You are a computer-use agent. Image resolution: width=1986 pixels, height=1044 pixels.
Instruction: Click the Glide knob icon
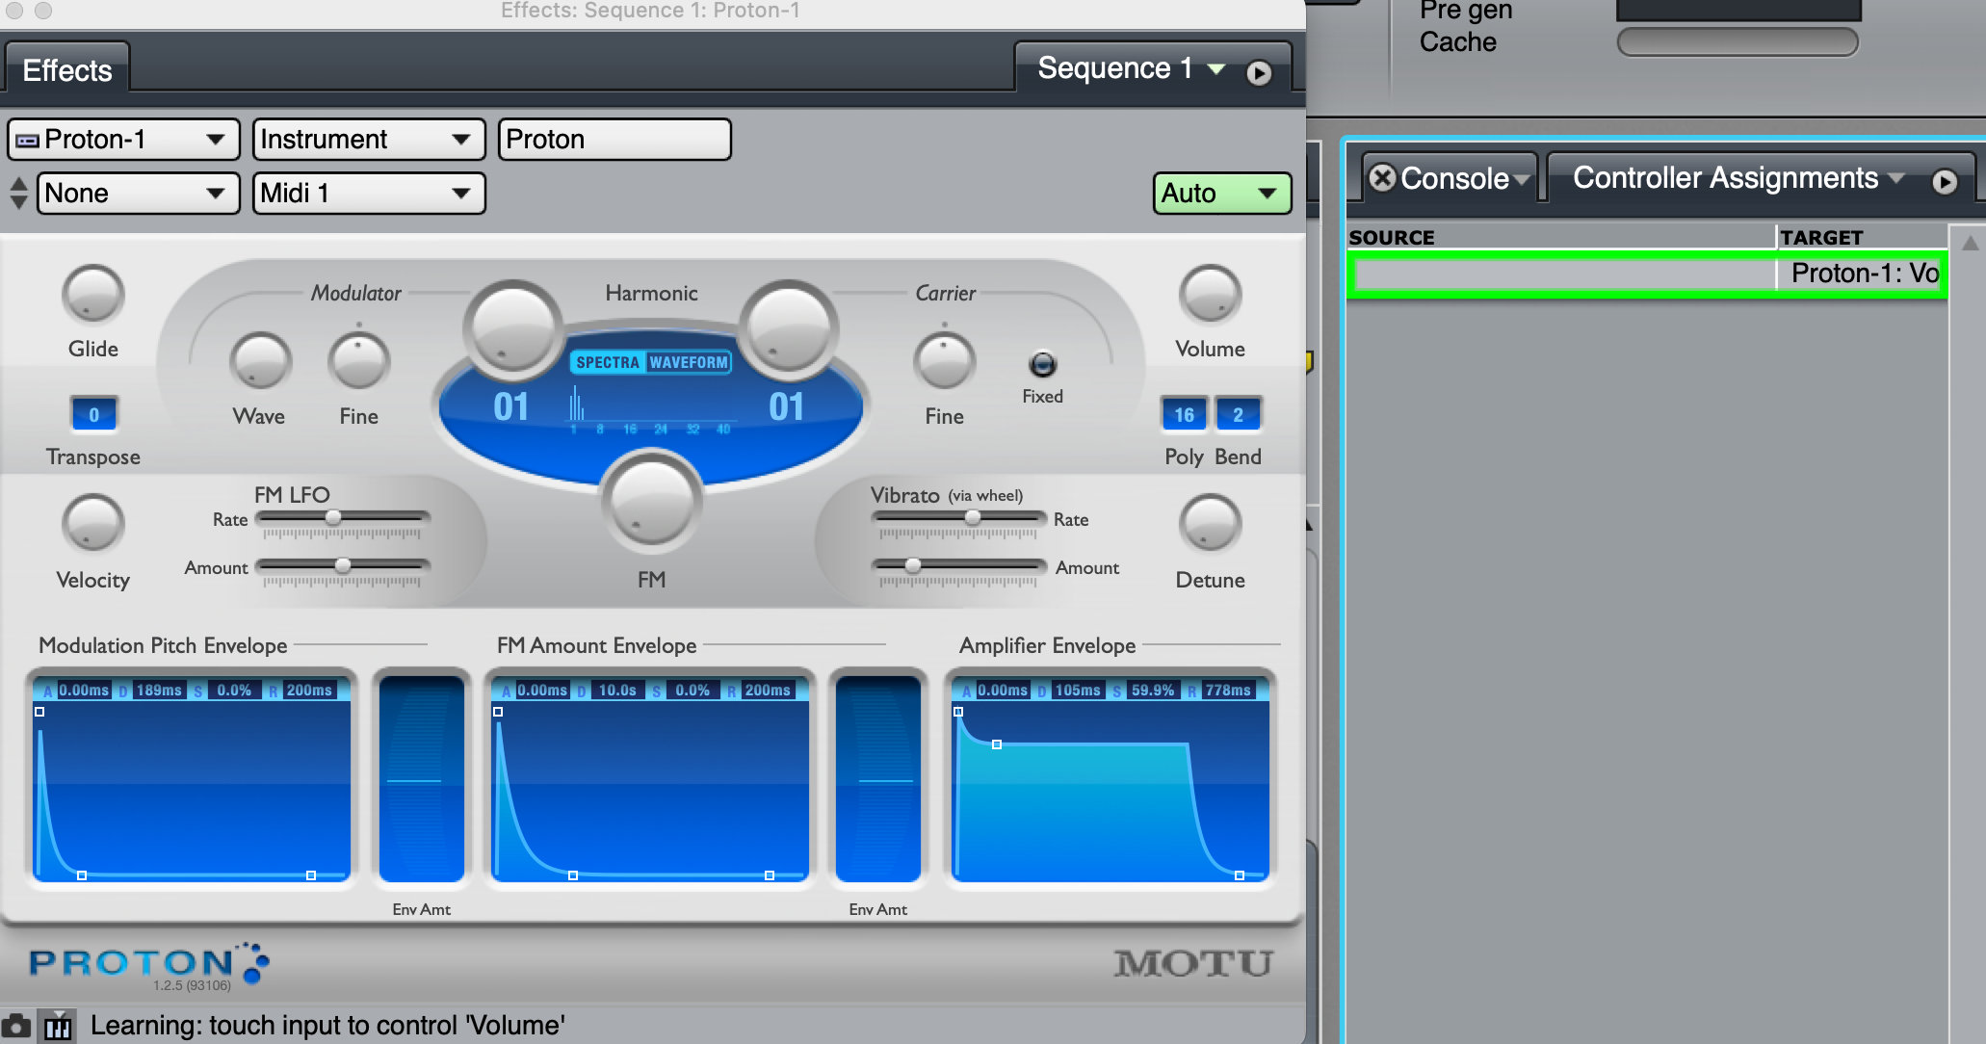coord(93,294)
